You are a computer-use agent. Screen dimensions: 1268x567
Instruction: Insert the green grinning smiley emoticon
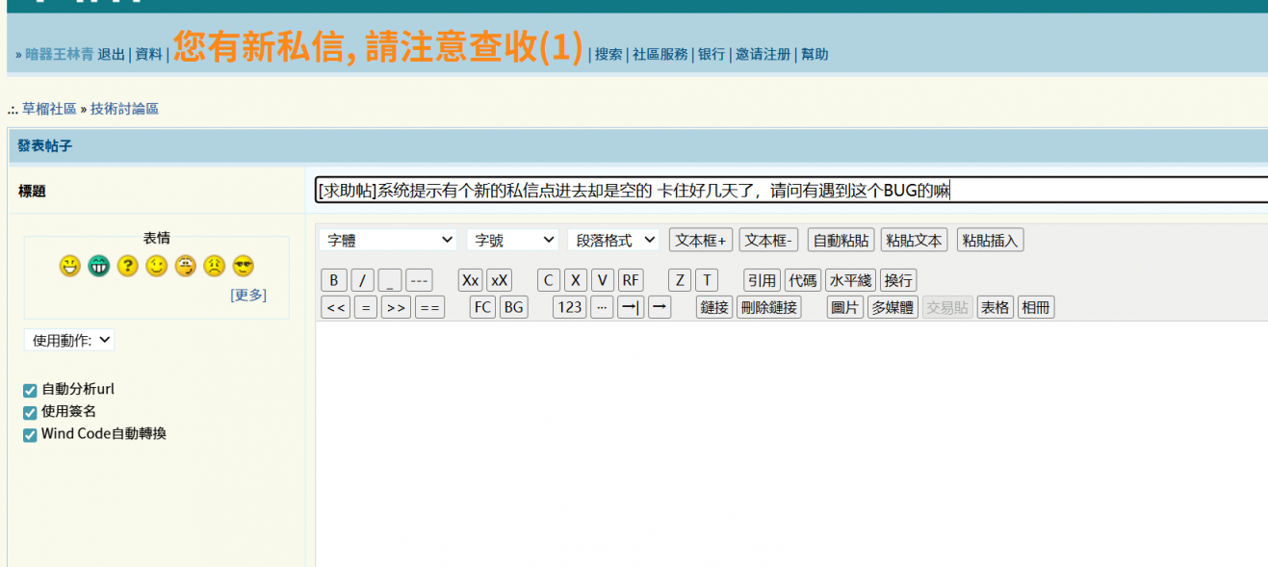(98, 267)
